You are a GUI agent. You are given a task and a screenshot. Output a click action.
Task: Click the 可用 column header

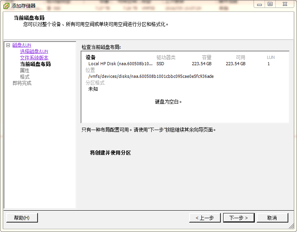tap(241, 57)
